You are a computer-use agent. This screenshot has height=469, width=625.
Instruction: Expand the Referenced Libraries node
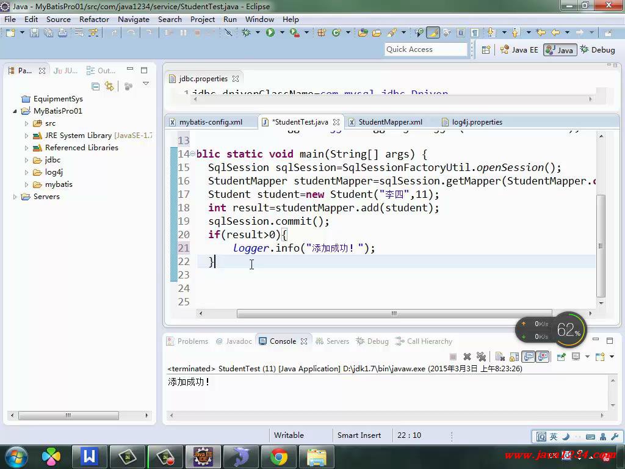[x=26, y=148]
